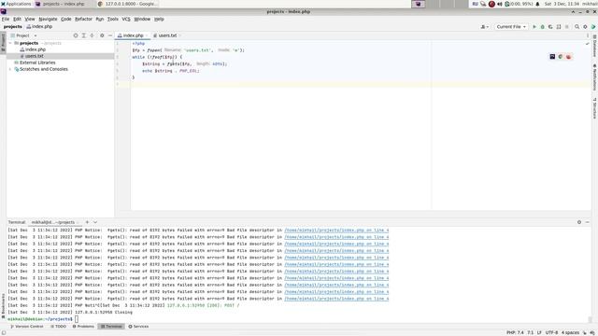Open the first index.php on line 4 link
Screen dimensions: 598x336
pyautogui.click(x=336, y=231)
